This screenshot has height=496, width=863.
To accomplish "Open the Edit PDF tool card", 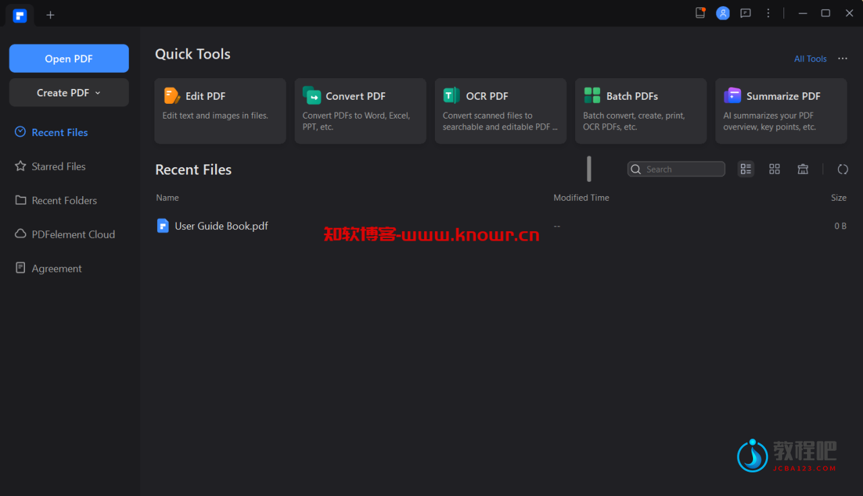I will [220, 111].
